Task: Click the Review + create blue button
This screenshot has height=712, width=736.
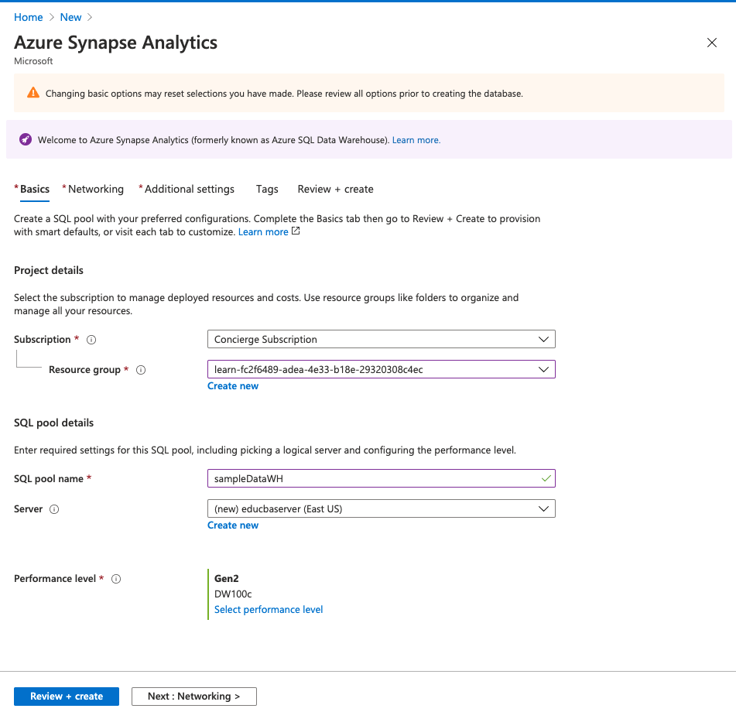Action: click(67, 697)
